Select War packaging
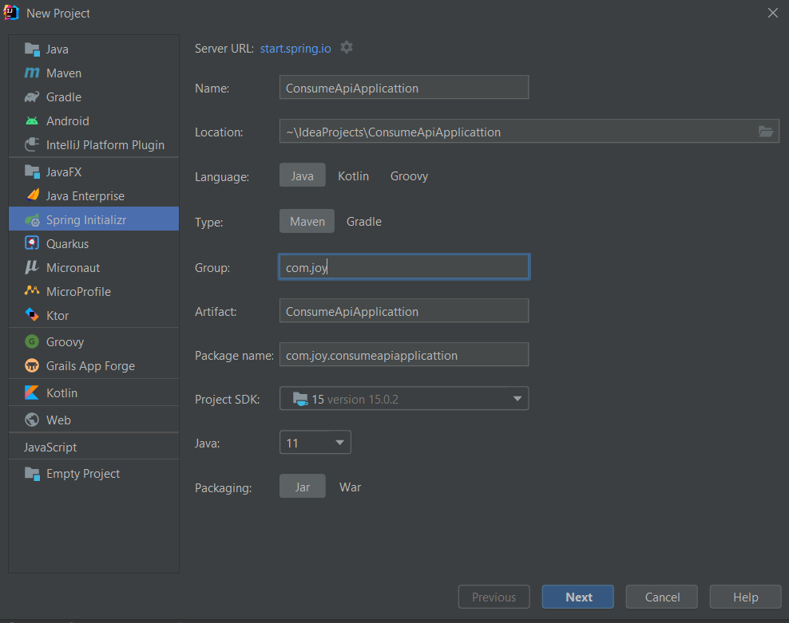The image size is (789, 623). [x=350, y=487]
